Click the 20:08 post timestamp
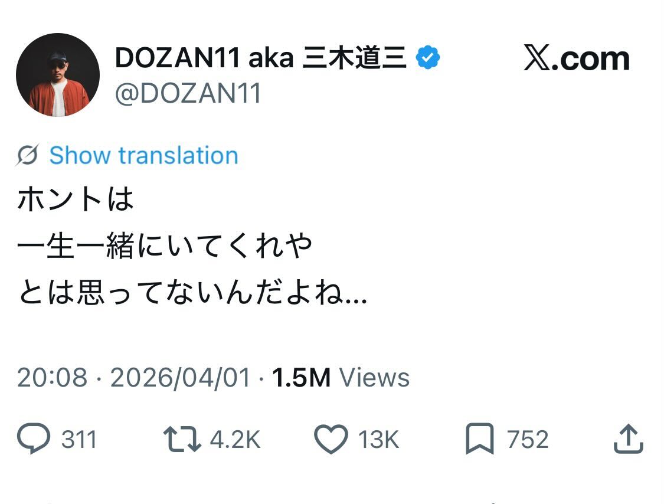Image resolution: width=664 pixels, height=504 pixels. pos(52,378)
